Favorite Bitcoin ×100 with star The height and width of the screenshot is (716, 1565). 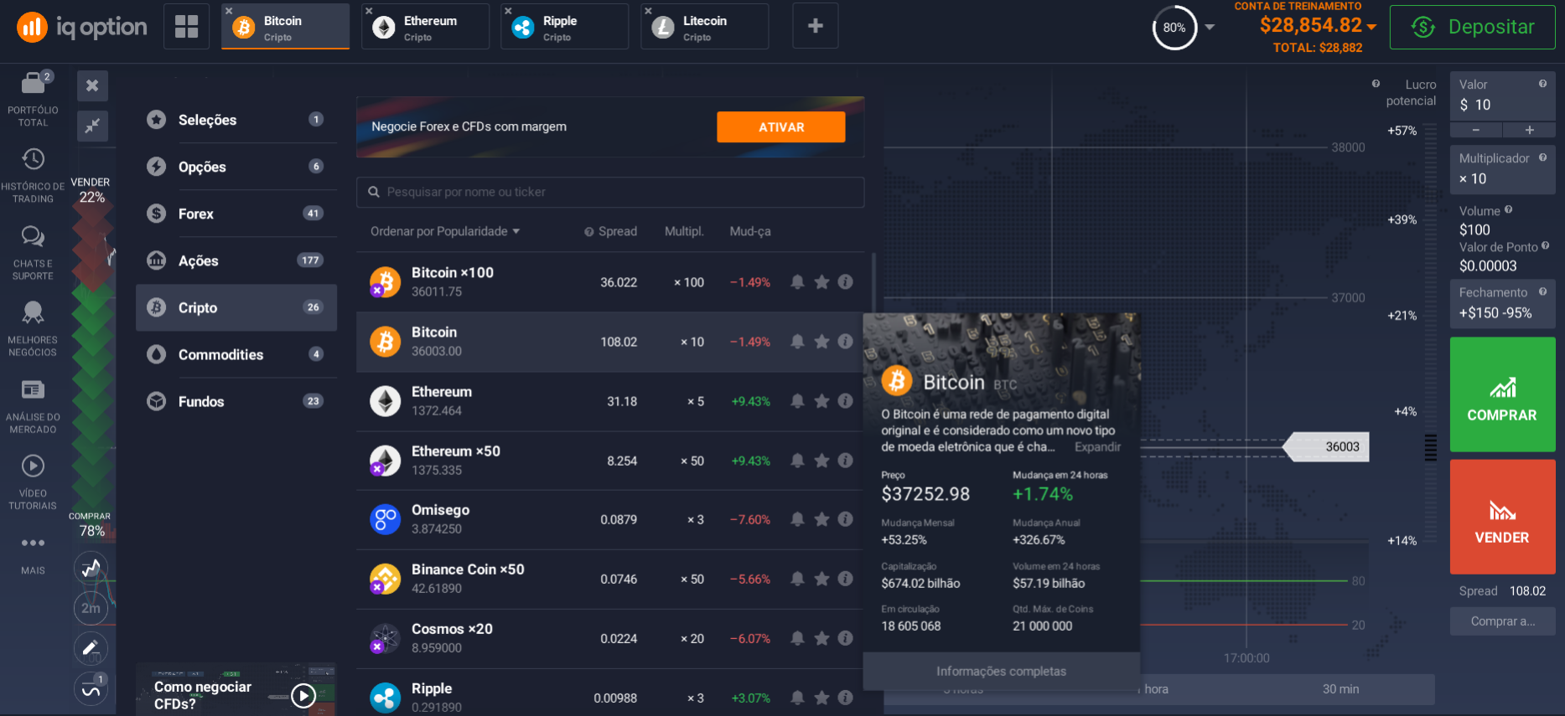[x=821, y=282]
